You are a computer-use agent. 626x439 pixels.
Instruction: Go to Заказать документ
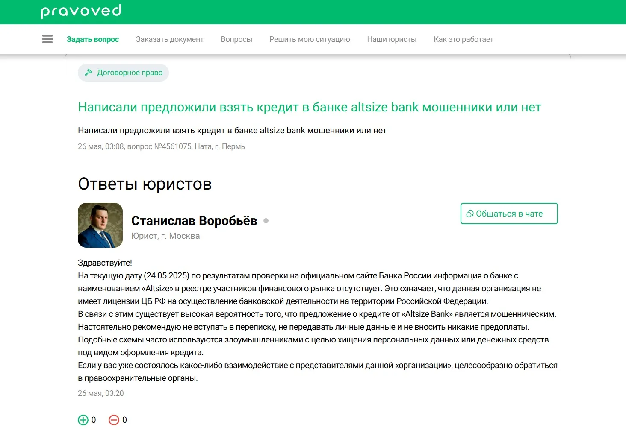coord(170,39)
